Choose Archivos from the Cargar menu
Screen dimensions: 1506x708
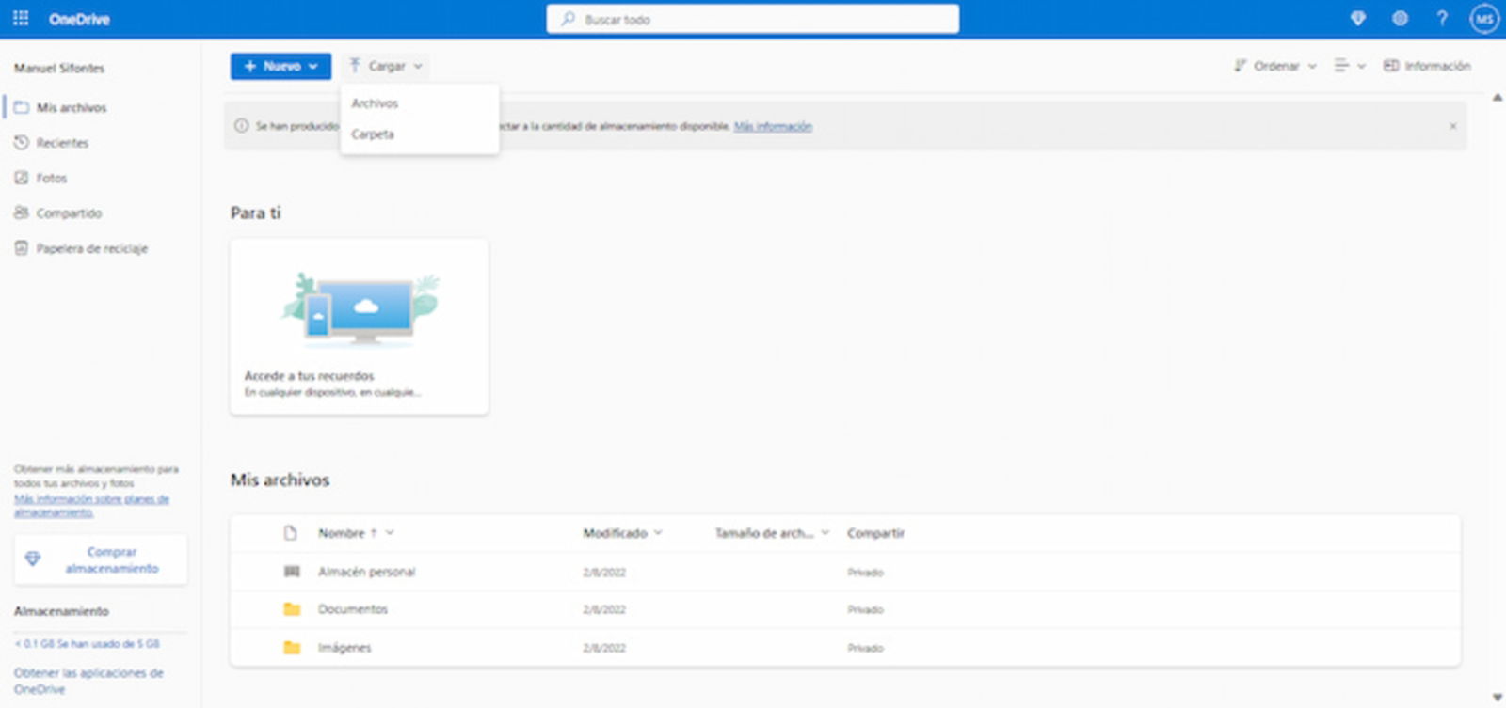419,103
